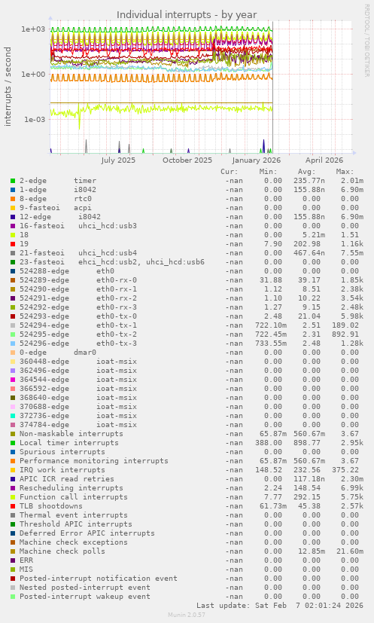
Task: Click the Function call interrupts yellow-green swatch
Action: pos(13,497)
